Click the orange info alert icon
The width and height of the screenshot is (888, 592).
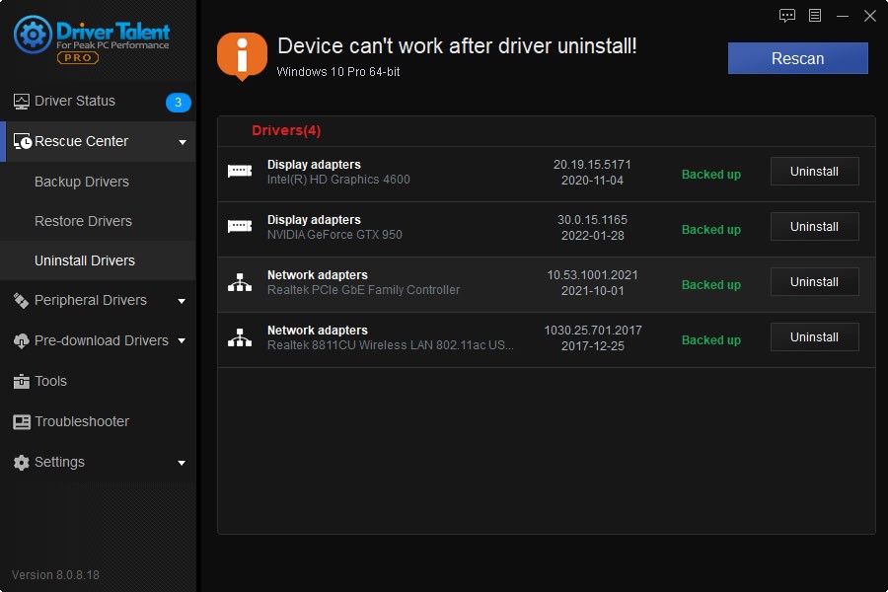pyautogui.click(x=242, y=56)
